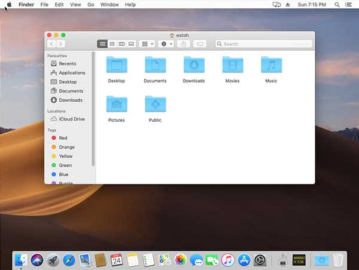Open Reminders from the Dock

pos(148,260)
